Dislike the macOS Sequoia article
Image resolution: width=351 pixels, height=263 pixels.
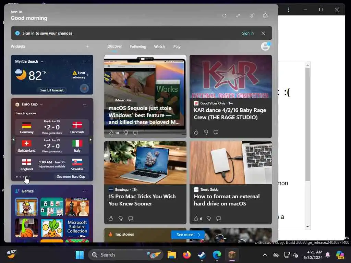pos(126,133)
